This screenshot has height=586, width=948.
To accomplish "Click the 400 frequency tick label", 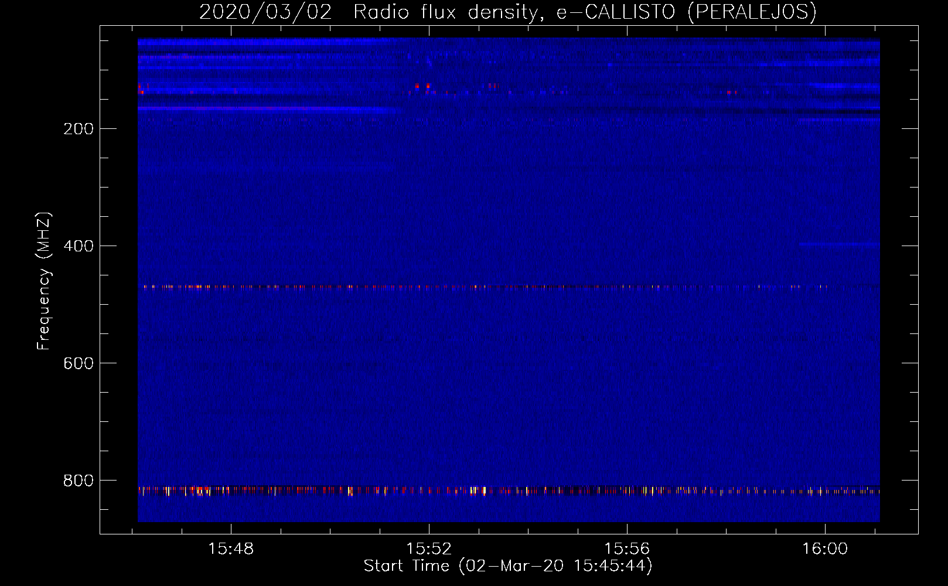I will [x=79, y=246].
